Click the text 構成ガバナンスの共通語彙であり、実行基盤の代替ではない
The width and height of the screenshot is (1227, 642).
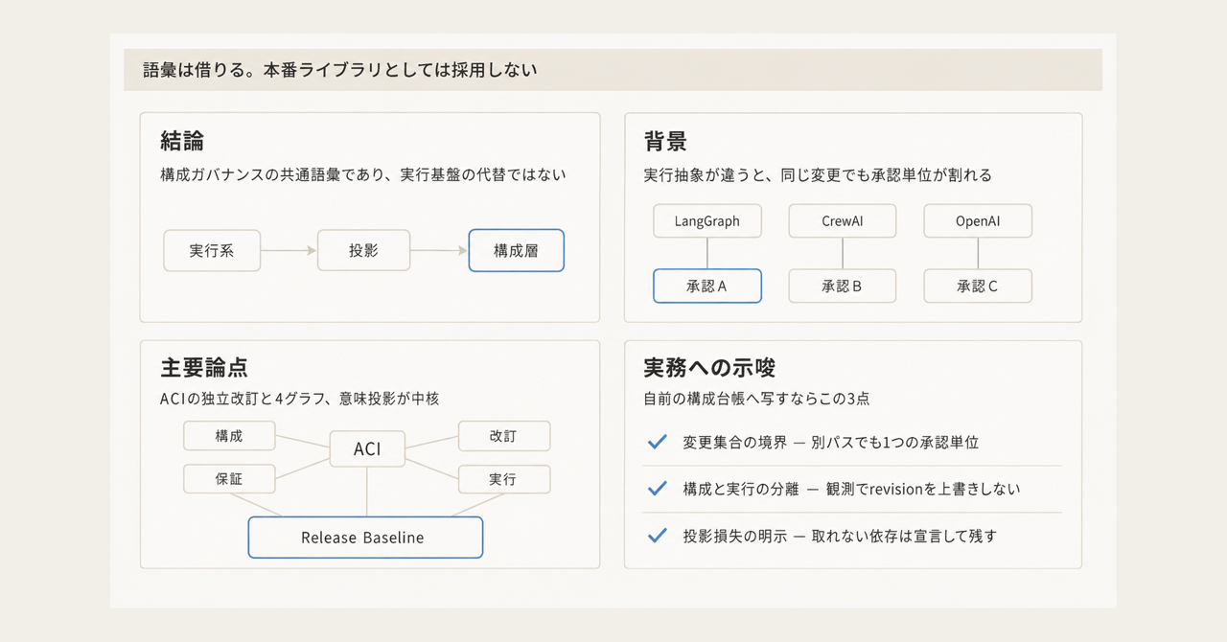pyautogui.click(x=363, y=175)
